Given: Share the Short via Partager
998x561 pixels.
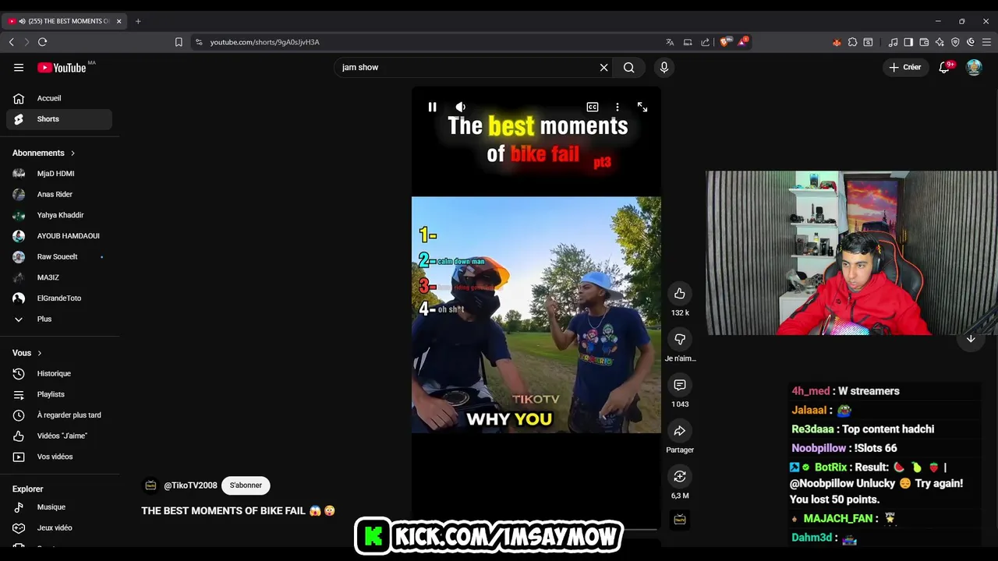Looking at the screenshot, I should coord(680,431).
